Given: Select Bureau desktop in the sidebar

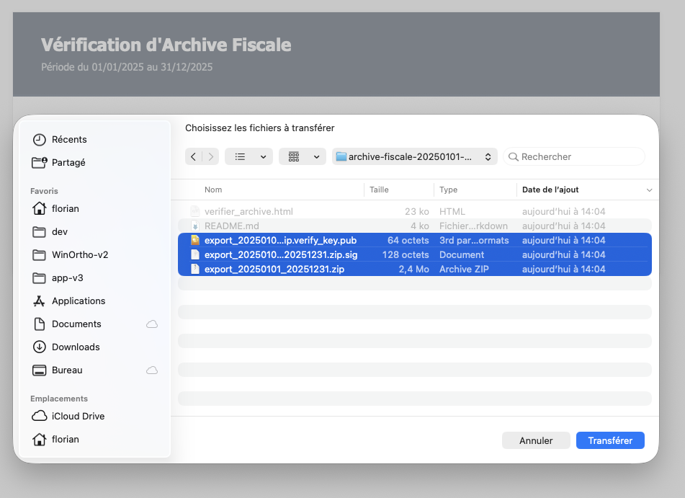Looking at the screenshot, I should point(67,370).
